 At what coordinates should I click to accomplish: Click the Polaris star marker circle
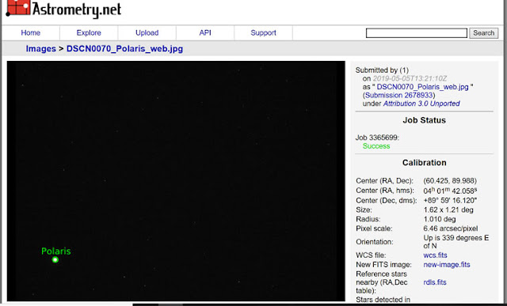[55, 259]
